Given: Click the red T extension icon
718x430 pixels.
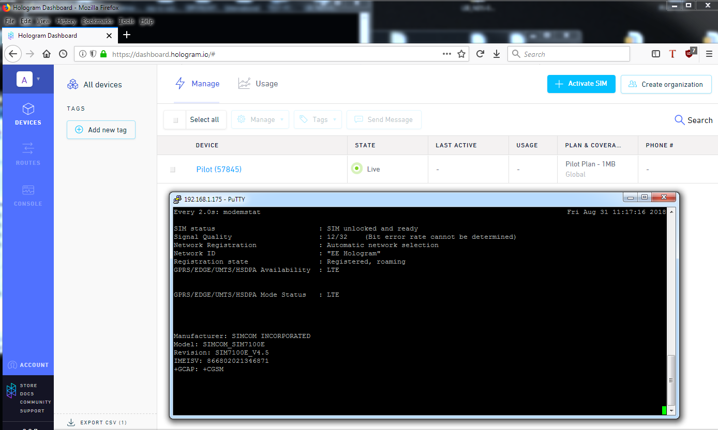Looking at the screenshot, I should (672, 54).
